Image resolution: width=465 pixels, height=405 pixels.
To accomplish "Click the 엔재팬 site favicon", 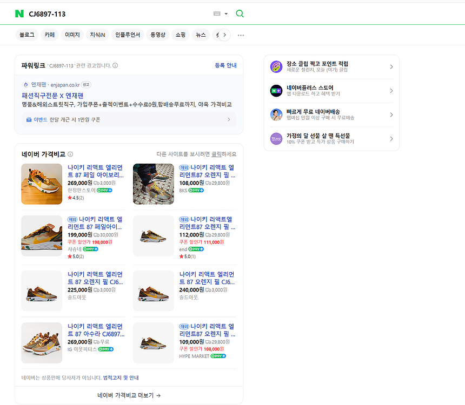I will pos(26,85).
